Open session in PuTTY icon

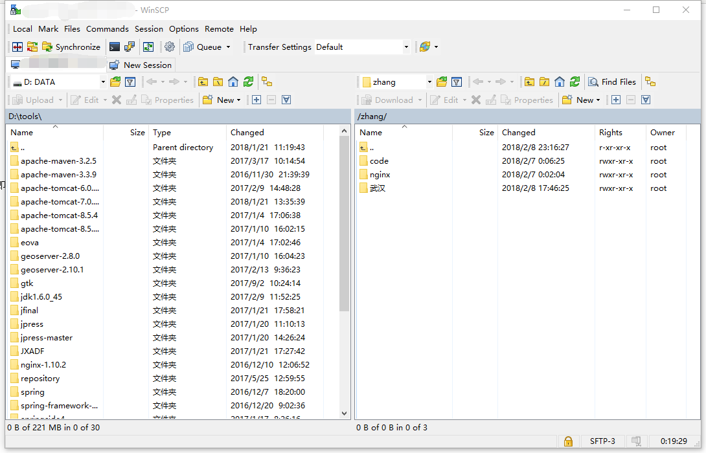[130, 47]
